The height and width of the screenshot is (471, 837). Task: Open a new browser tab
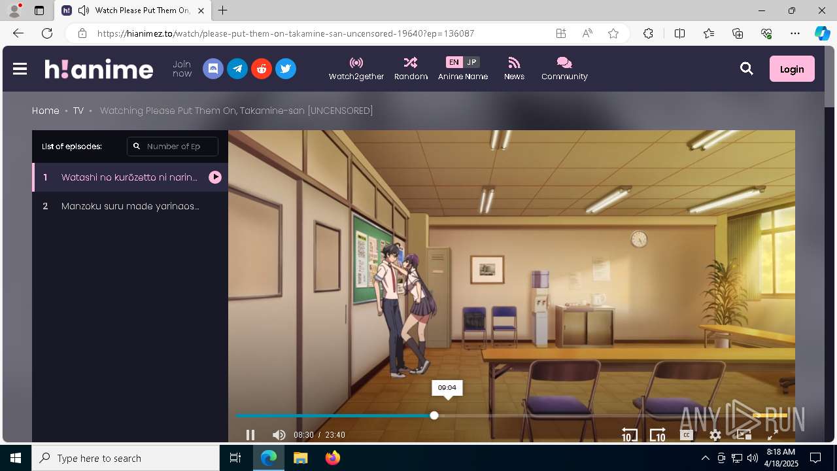[x=223, y=10]
